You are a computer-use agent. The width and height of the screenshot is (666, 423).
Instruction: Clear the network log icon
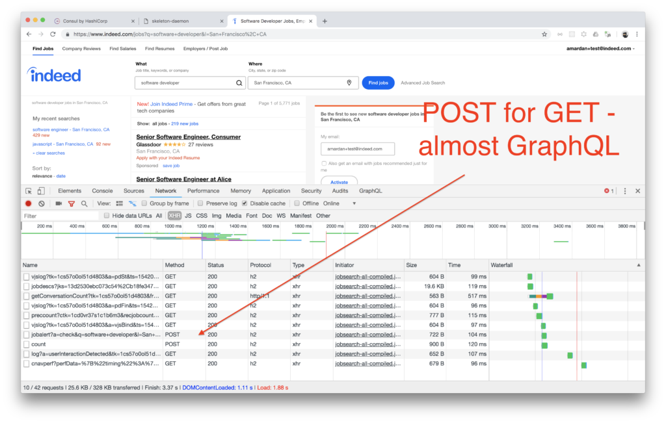point(42,203)
